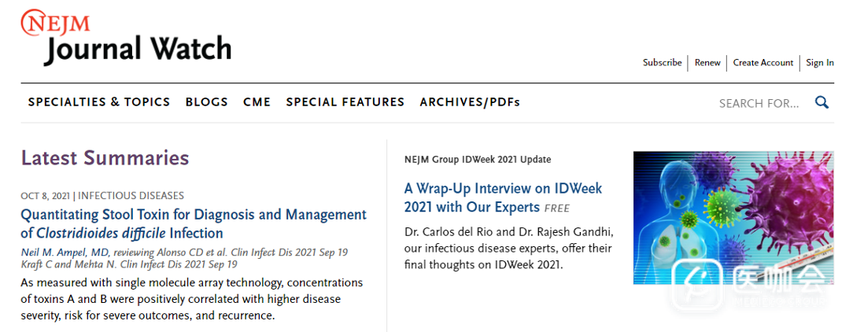Open the Special Features menu
853x332 pixels.
click(x=345, y=102)
